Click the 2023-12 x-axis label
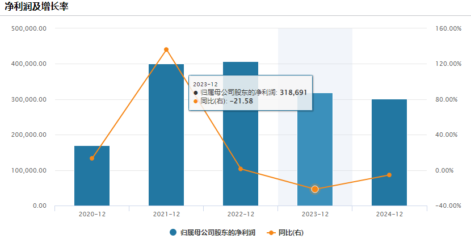This screenshot has height=243, width=471. click(315, 214)
